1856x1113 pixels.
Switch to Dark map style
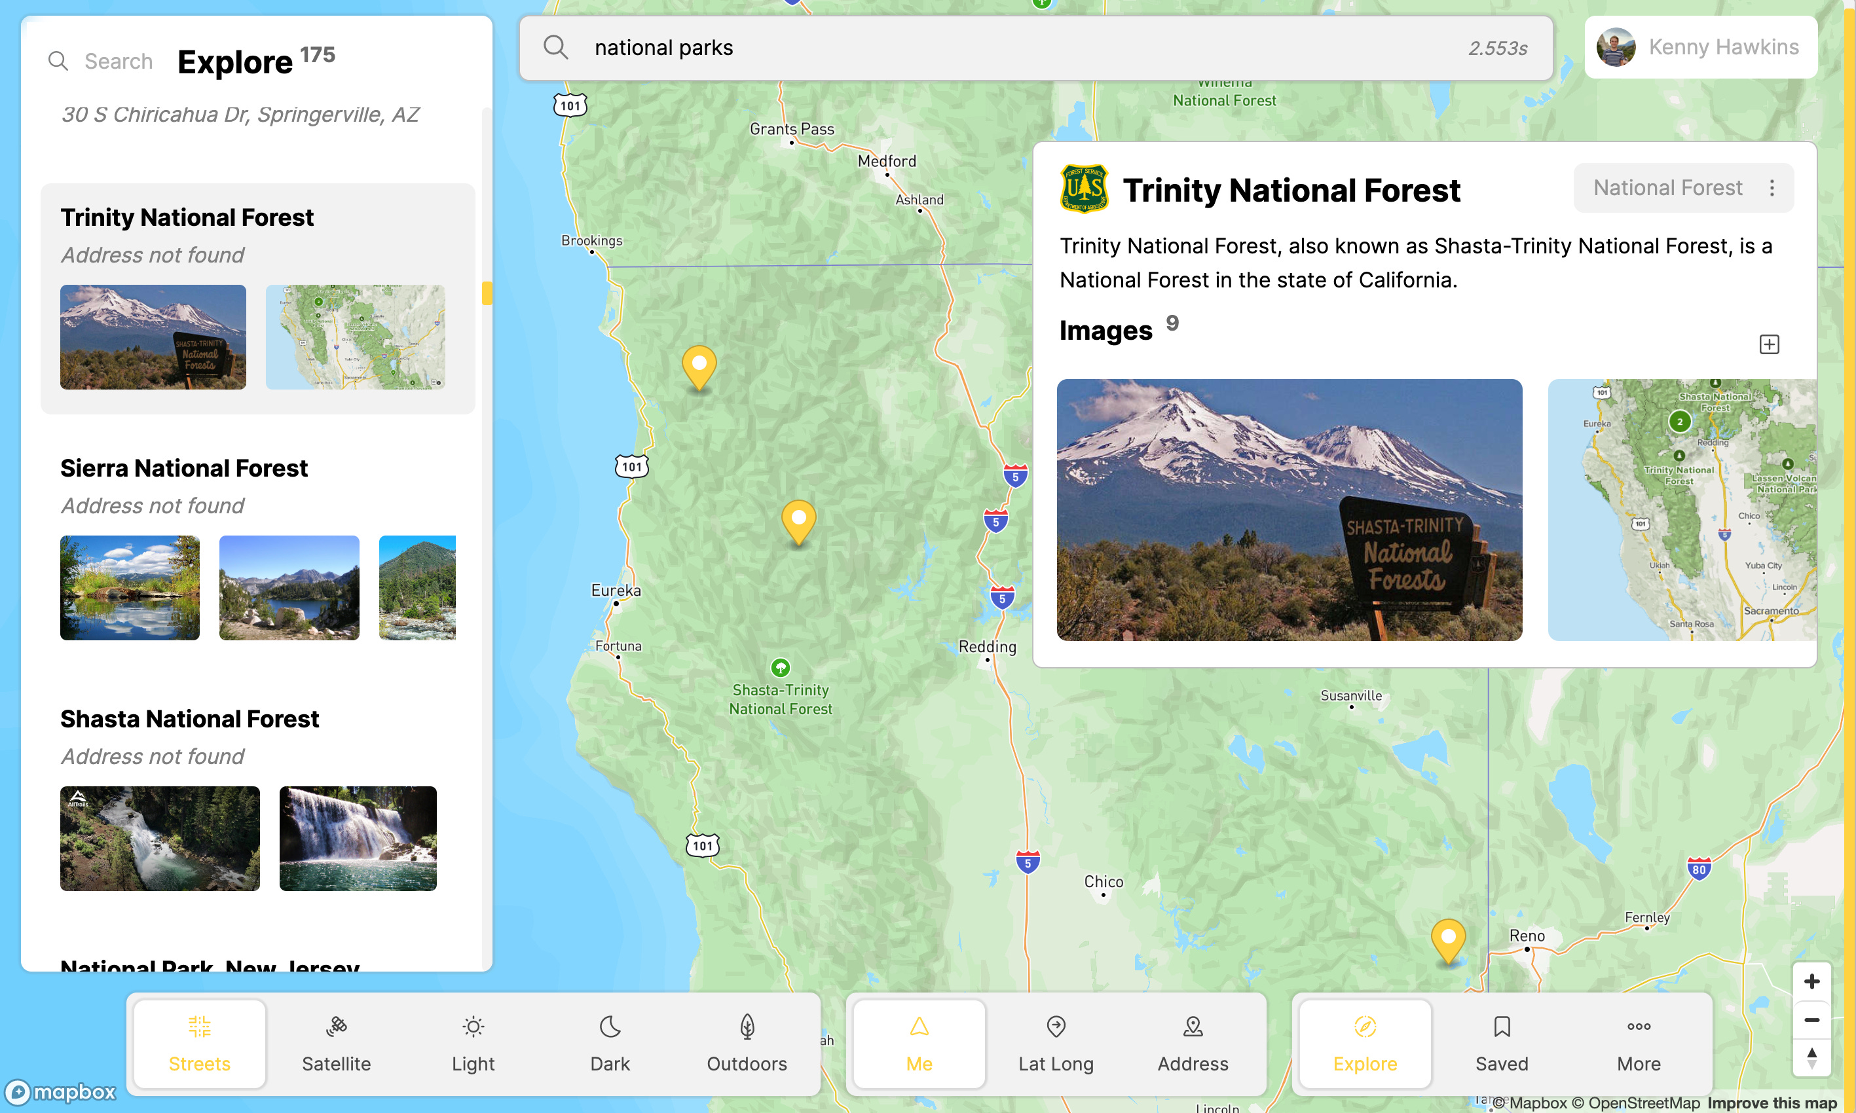610,1043
